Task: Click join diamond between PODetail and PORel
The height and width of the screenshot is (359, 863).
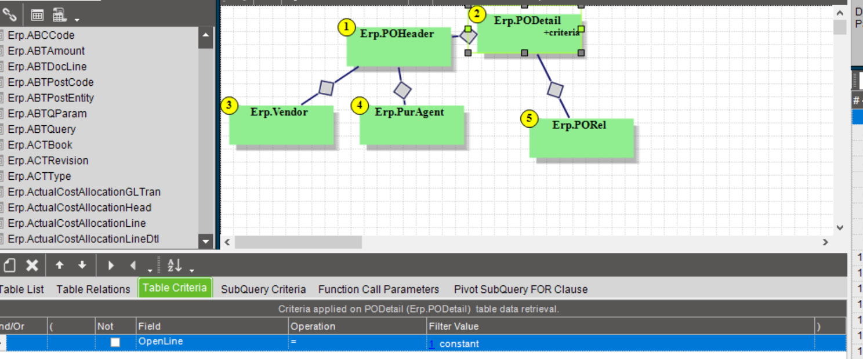Action: 556,89
